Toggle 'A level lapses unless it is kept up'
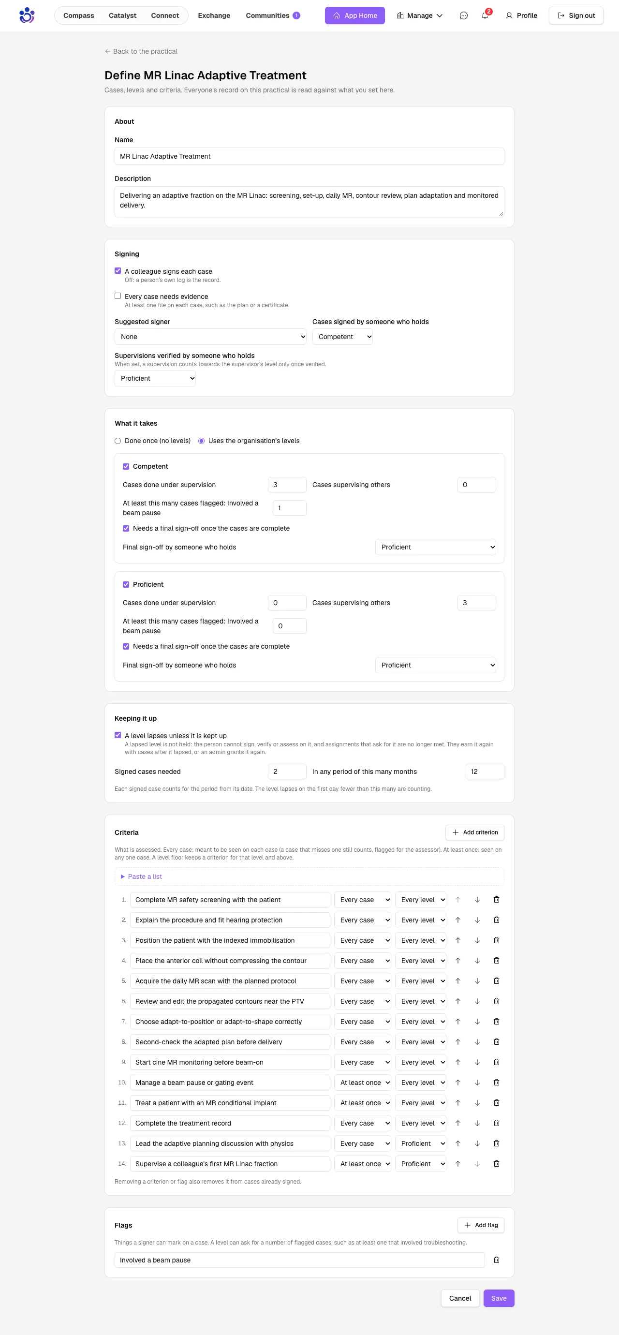This screenshot has width=619, height=1335. tap(118, 735)
